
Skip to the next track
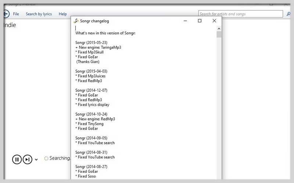[x=27, y=160]
